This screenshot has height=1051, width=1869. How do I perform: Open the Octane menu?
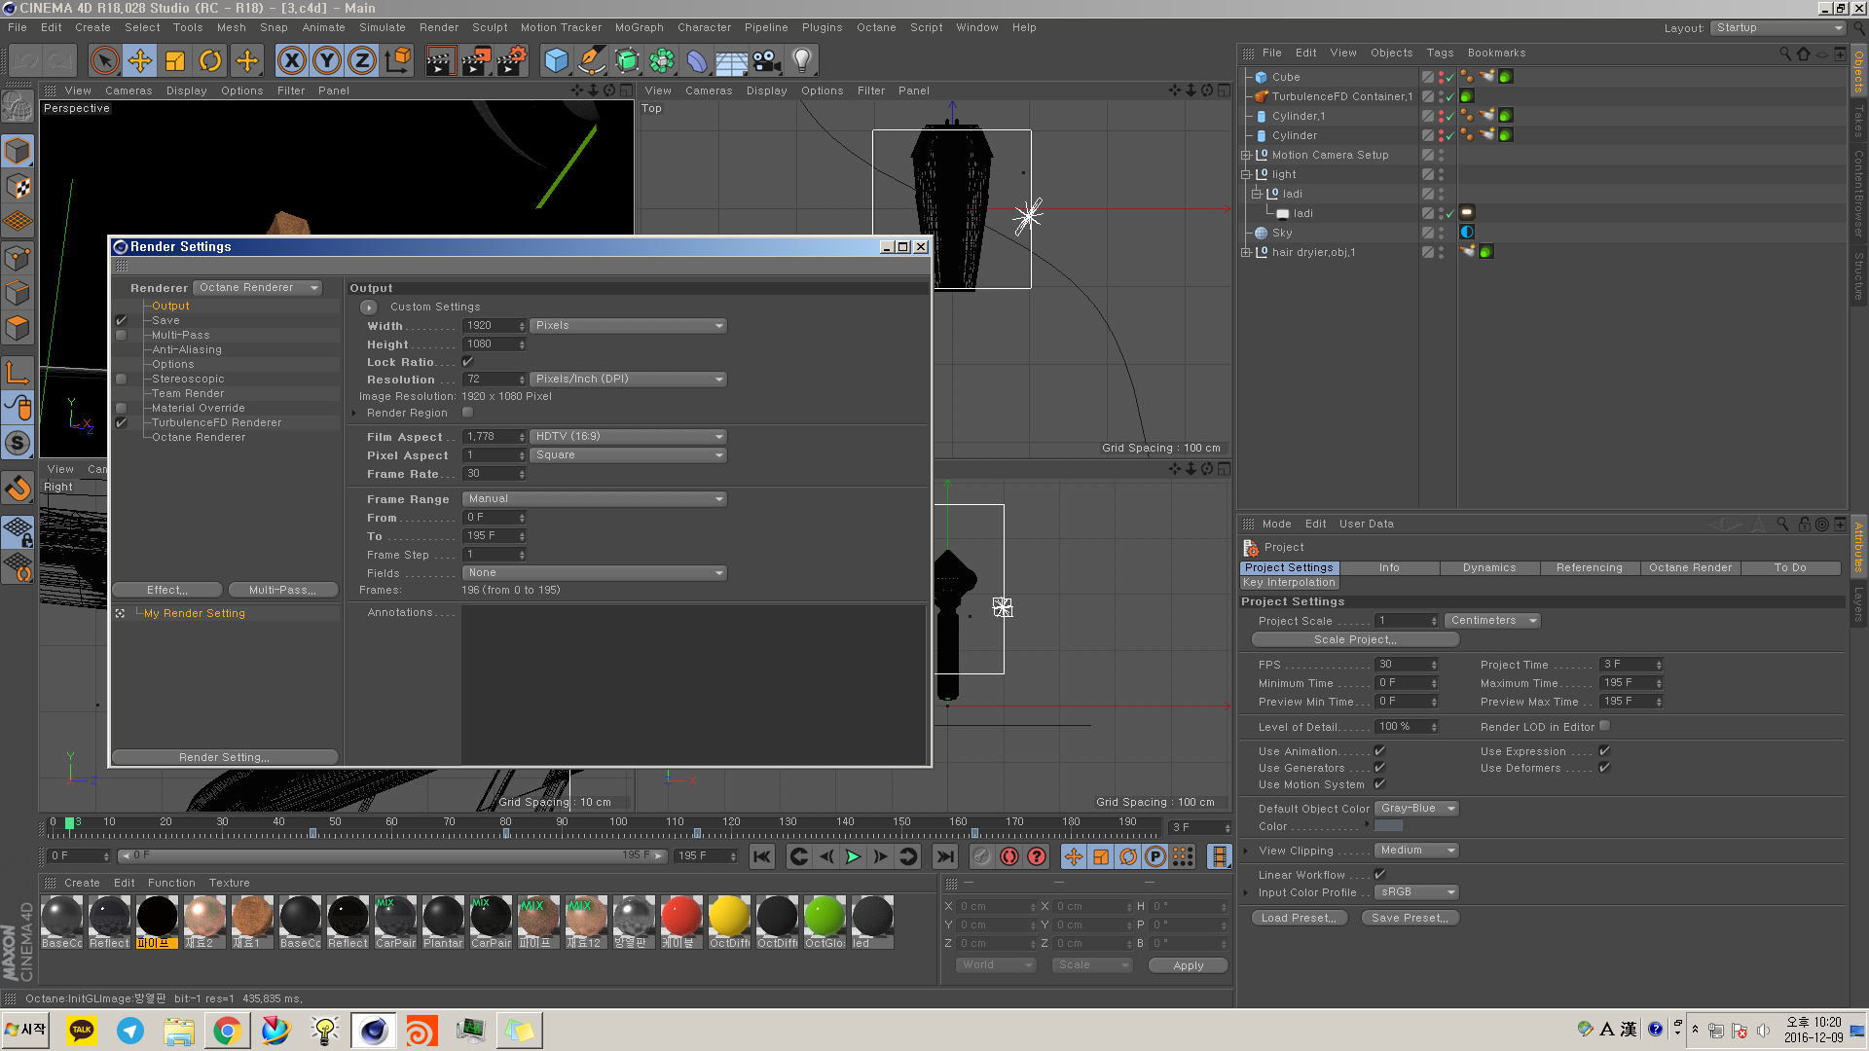[x=876, y=27]
